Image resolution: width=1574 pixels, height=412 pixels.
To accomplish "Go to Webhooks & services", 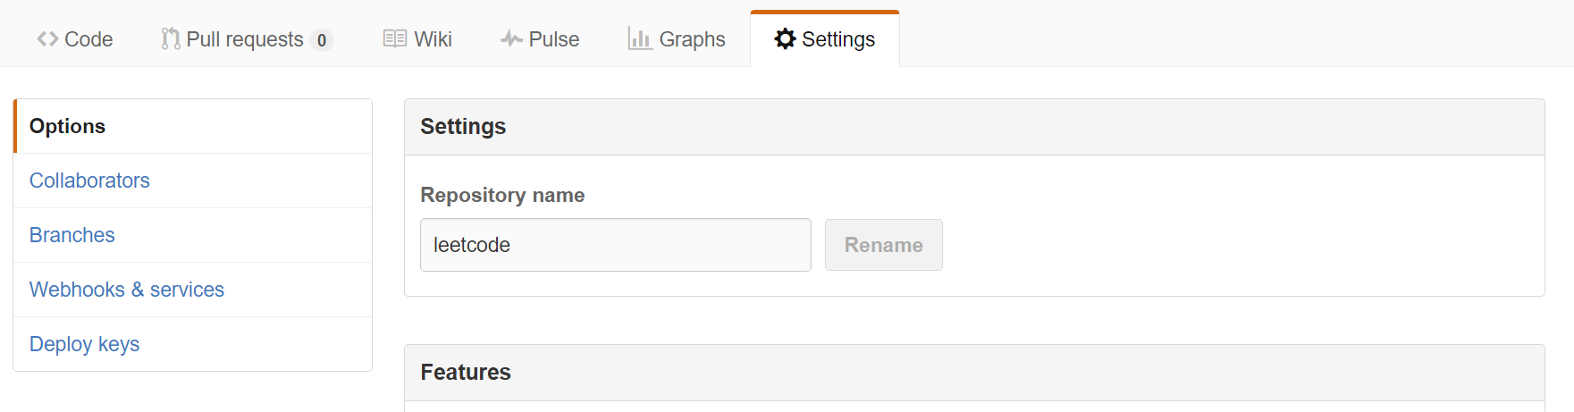I will point(193,290).
